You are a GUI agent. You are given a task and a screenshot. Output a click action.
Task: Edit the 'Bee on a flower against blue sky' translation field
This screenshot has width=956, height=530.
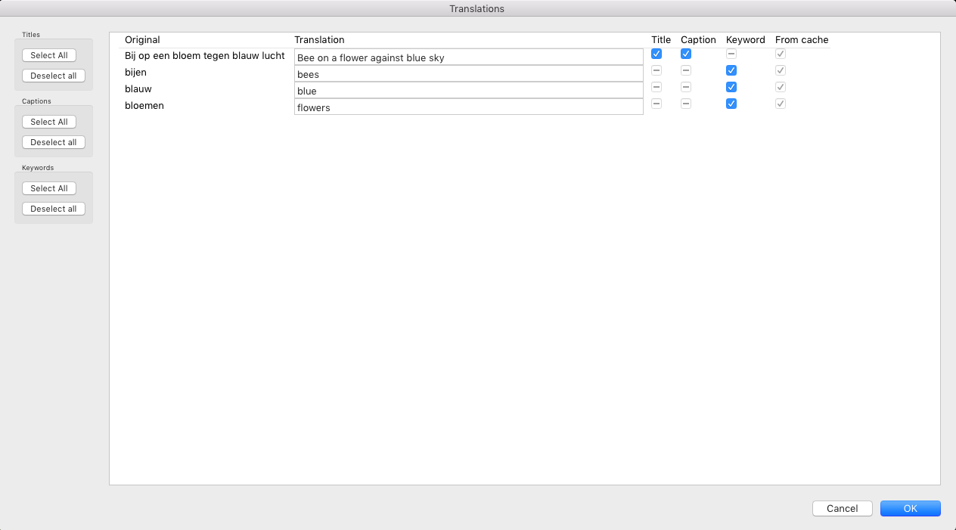[468, 57]
